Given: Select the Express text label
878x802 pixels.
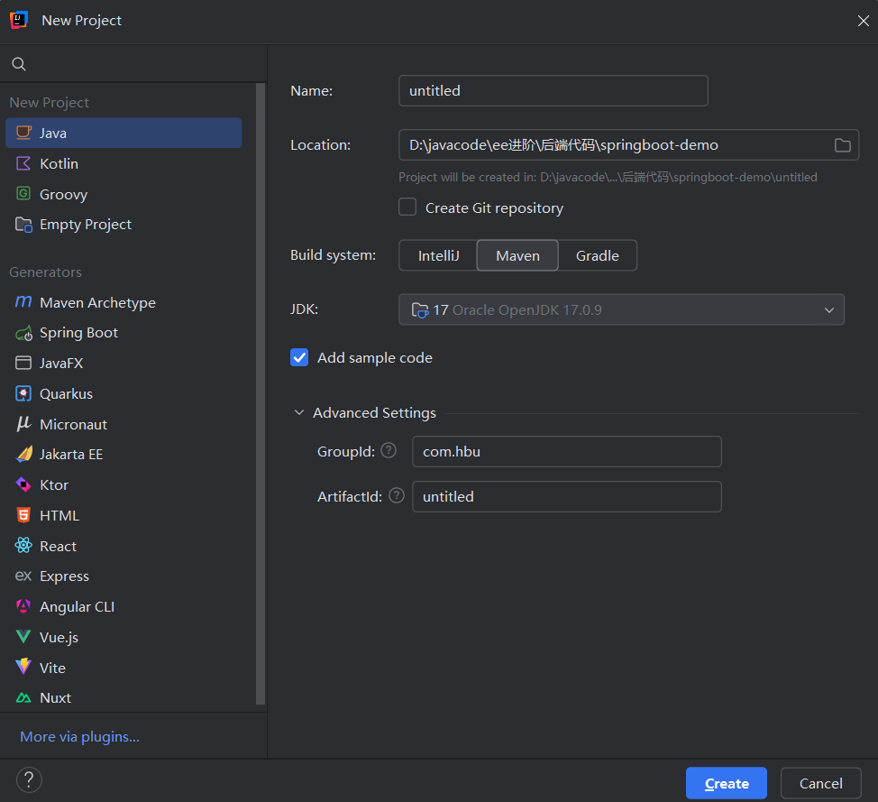Looking at the screenshot, I should click(x=64, y=576).
